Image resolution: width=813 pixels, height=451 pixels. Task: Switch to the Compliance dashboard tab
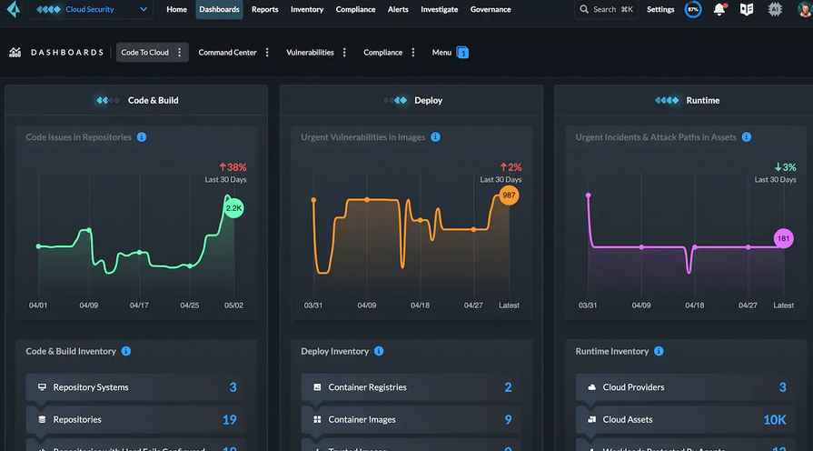tap(382, 53)
